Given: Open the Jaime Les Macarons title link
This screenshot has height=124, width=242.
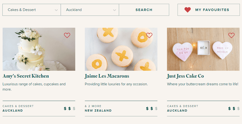Looking at the screenshot, I should [107, 76].
